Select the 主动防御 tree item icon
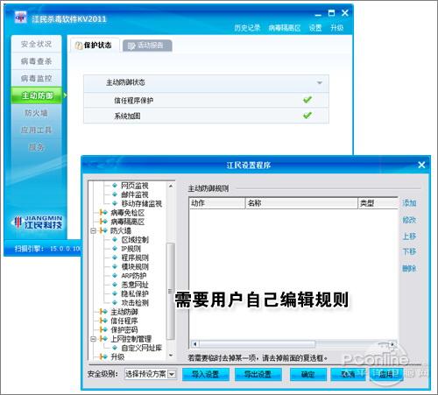 tap(103, 312)
